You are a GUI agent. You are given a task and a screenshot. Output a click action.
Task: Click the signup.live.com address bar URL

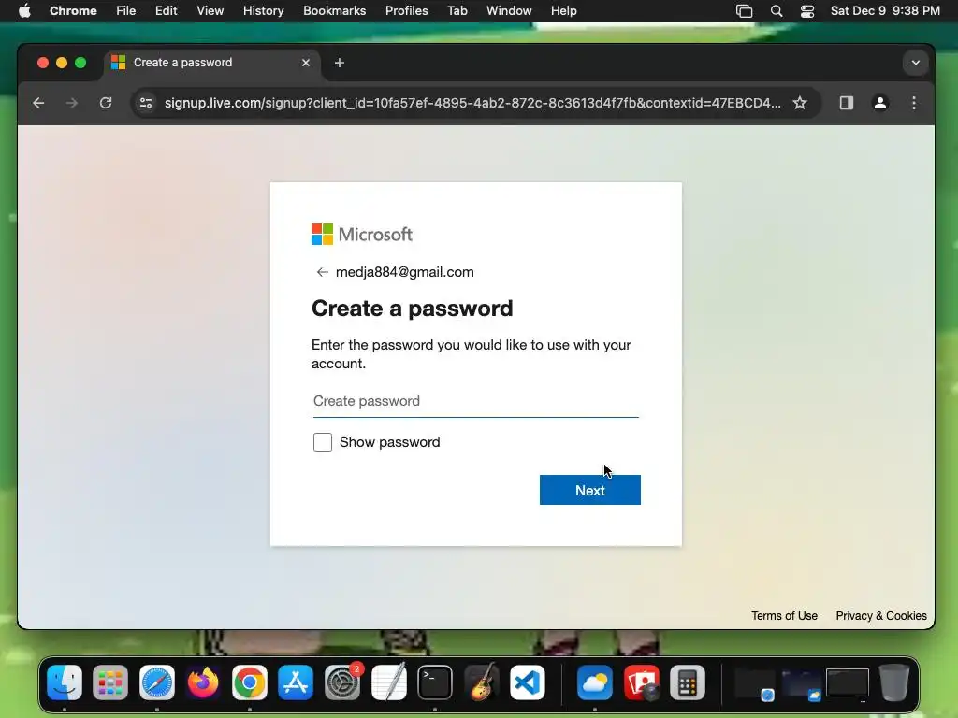coord(472,103)
